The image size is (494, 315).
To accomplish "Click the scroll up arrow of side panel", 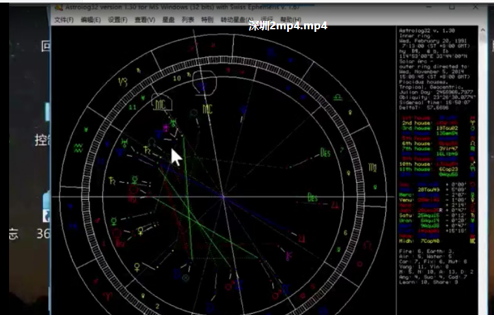I will pos(483,30).
